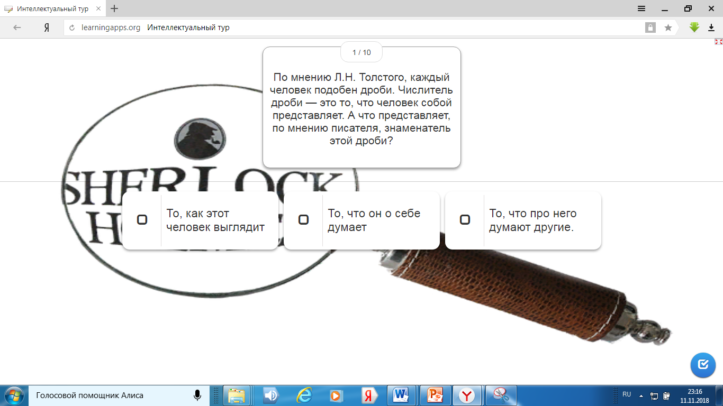Open the browser downloads icon
This screenshot has width=723, height=406.
[711, 27]
